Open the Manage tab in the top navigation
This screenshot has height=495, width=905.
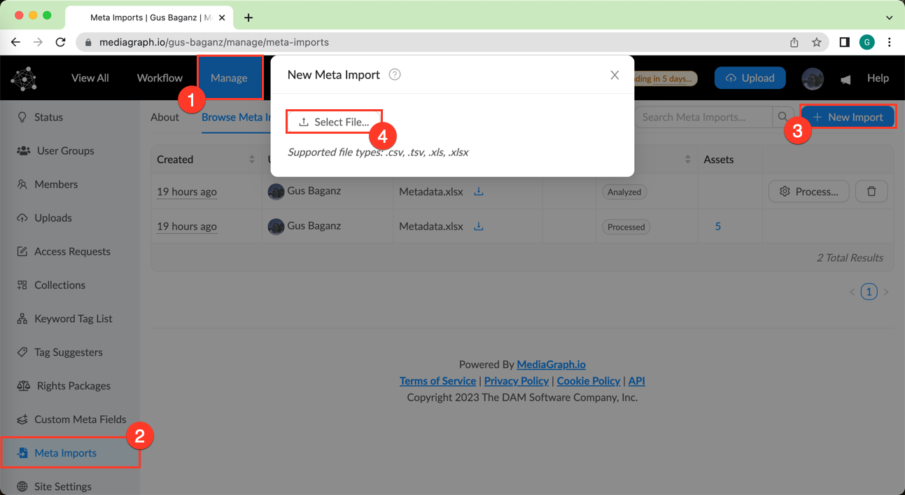[x=229, y=78]
